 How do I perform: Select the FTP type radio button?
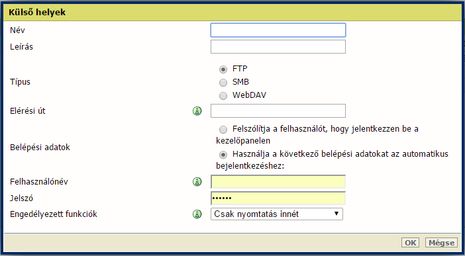click(223, 69)
